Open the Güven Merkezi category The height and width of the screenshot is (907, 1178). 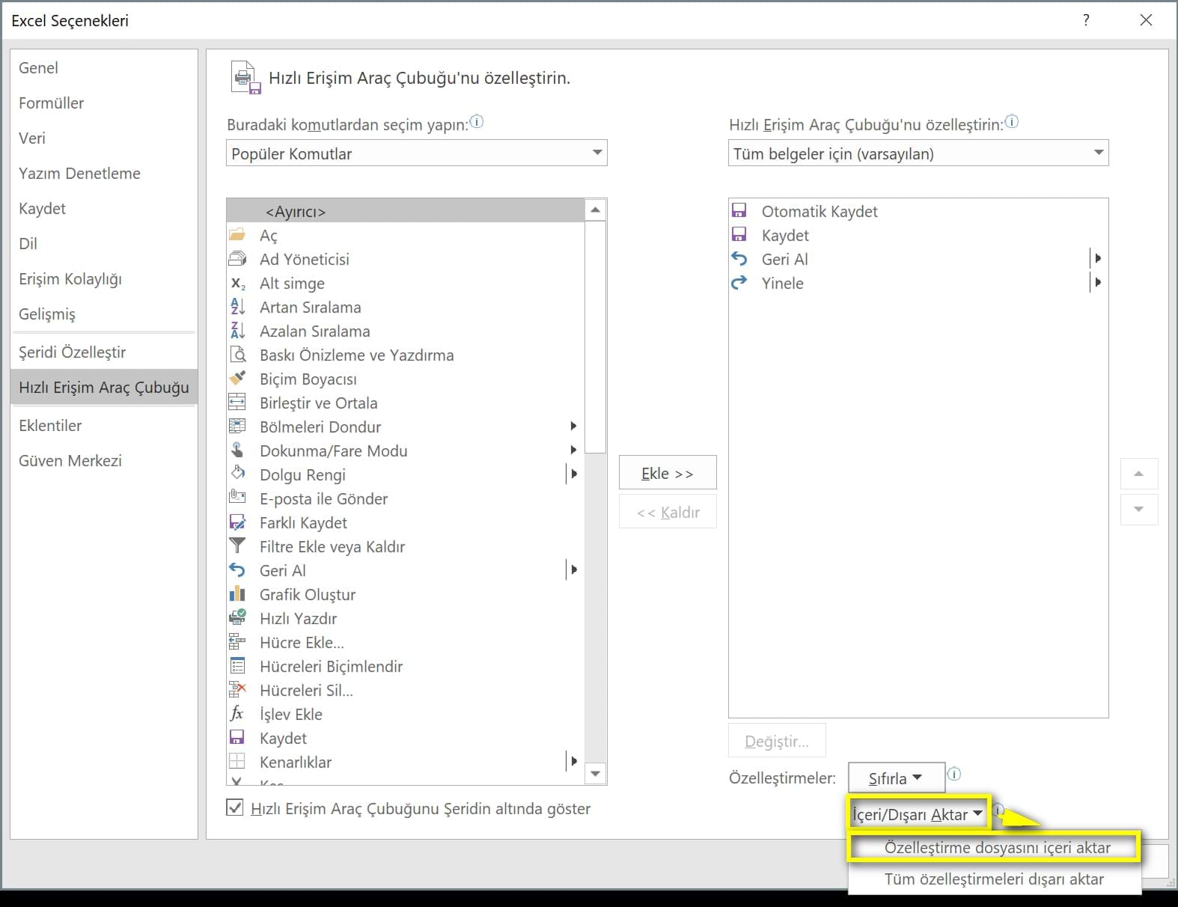coord(104,460)
